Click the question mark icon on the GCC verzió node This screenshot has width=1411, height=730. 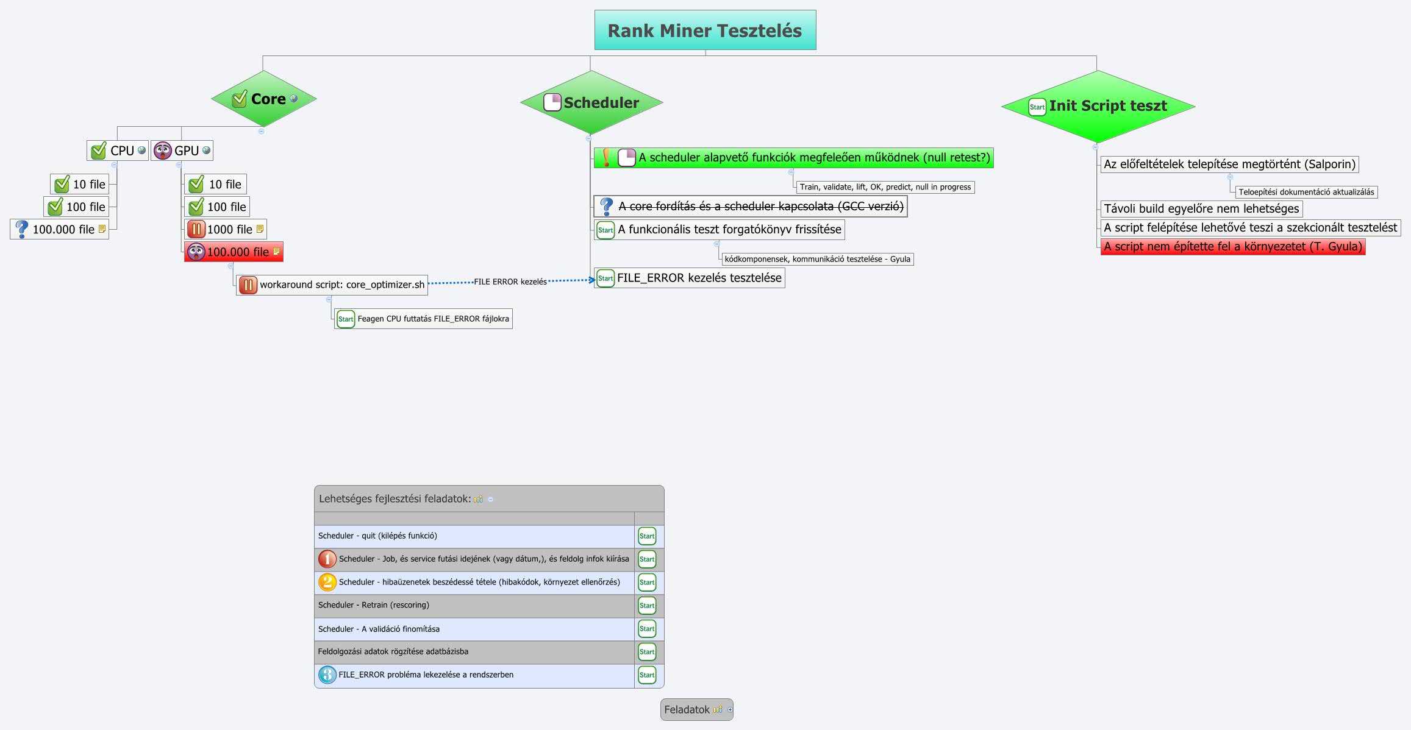(x=605, y=206)
